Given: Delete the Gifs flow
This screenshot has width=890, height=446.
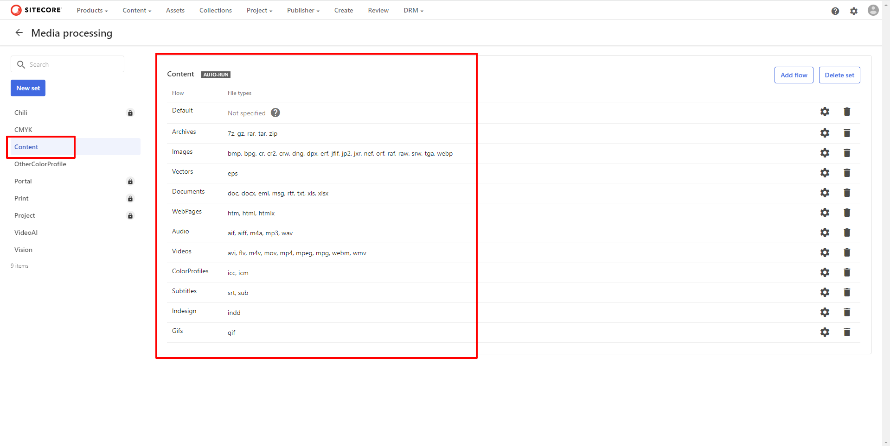Looking at the screenshot, I should (847, 332).
